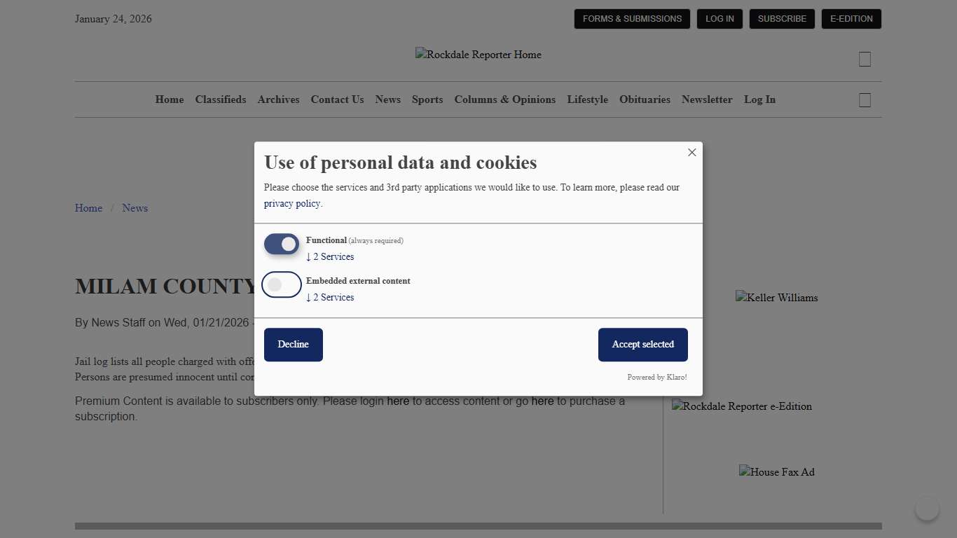Viewport: 957px width, 538px height.
Task: Open the Rockdale Reporter e-Edition image
Action: (x=741, y=406)
